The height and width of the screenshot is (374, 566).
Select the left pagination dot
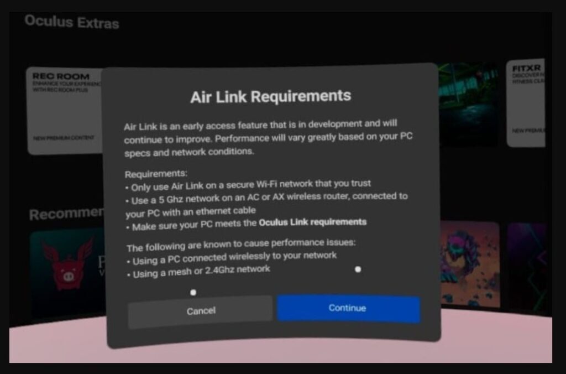point(193,292)
